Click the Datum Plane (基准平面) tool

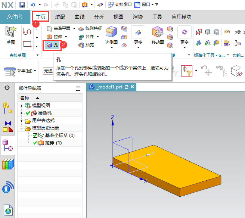point(59,28)
